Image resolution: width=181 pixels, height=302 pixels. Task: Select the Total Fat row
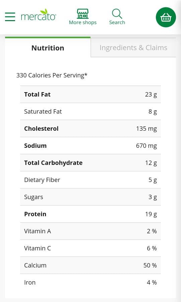pyautogui.click(x=90, y=95)
